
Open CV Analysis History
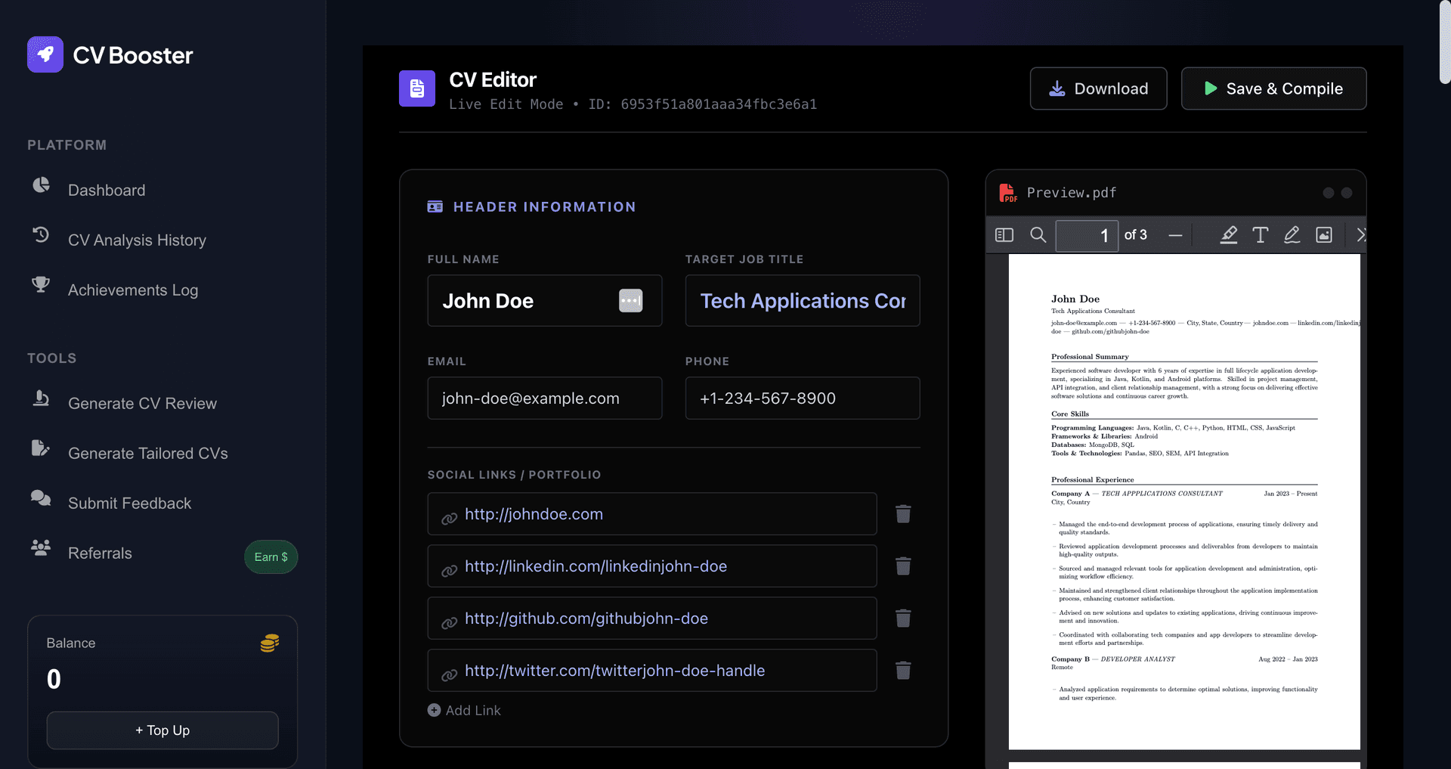(137, 240)
